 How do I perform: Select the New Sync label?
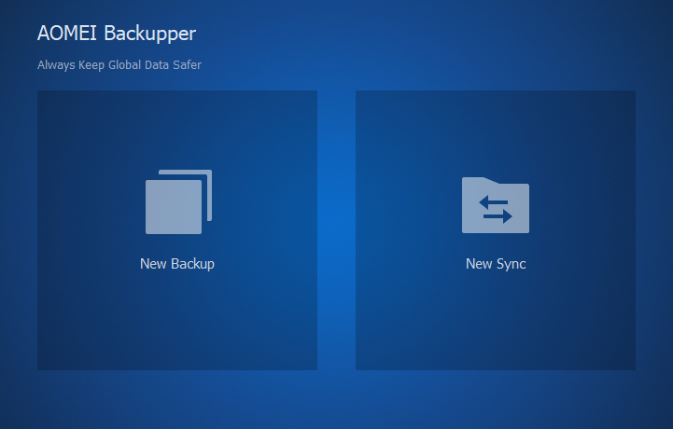click(496, 264)
